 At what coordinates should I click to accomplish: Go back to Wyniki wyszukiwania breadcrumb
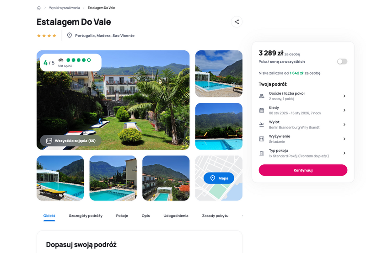tap(65, 8)
